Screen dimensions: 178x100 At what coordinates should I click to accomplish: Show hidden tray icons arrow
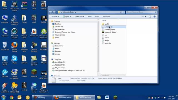(146, 98)
